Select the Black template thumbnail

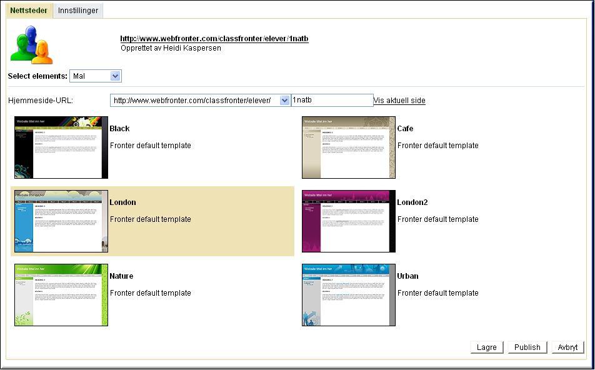pyautogui.click(x=61, y=147)
